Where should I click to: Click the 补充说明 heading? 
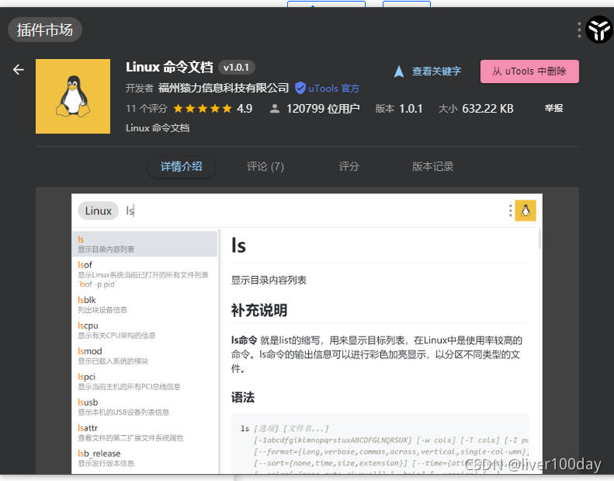coord(259,311)
